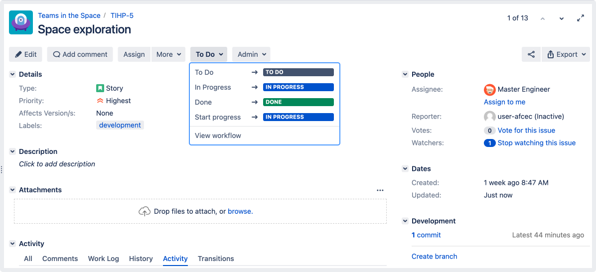
Task: Click the project avatar icon
Action: point(21,22)
